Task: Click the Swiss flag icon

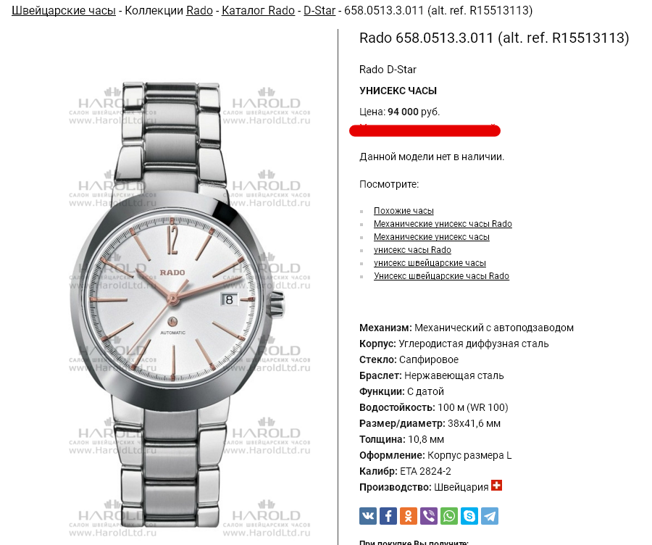Action: (496, 486)
